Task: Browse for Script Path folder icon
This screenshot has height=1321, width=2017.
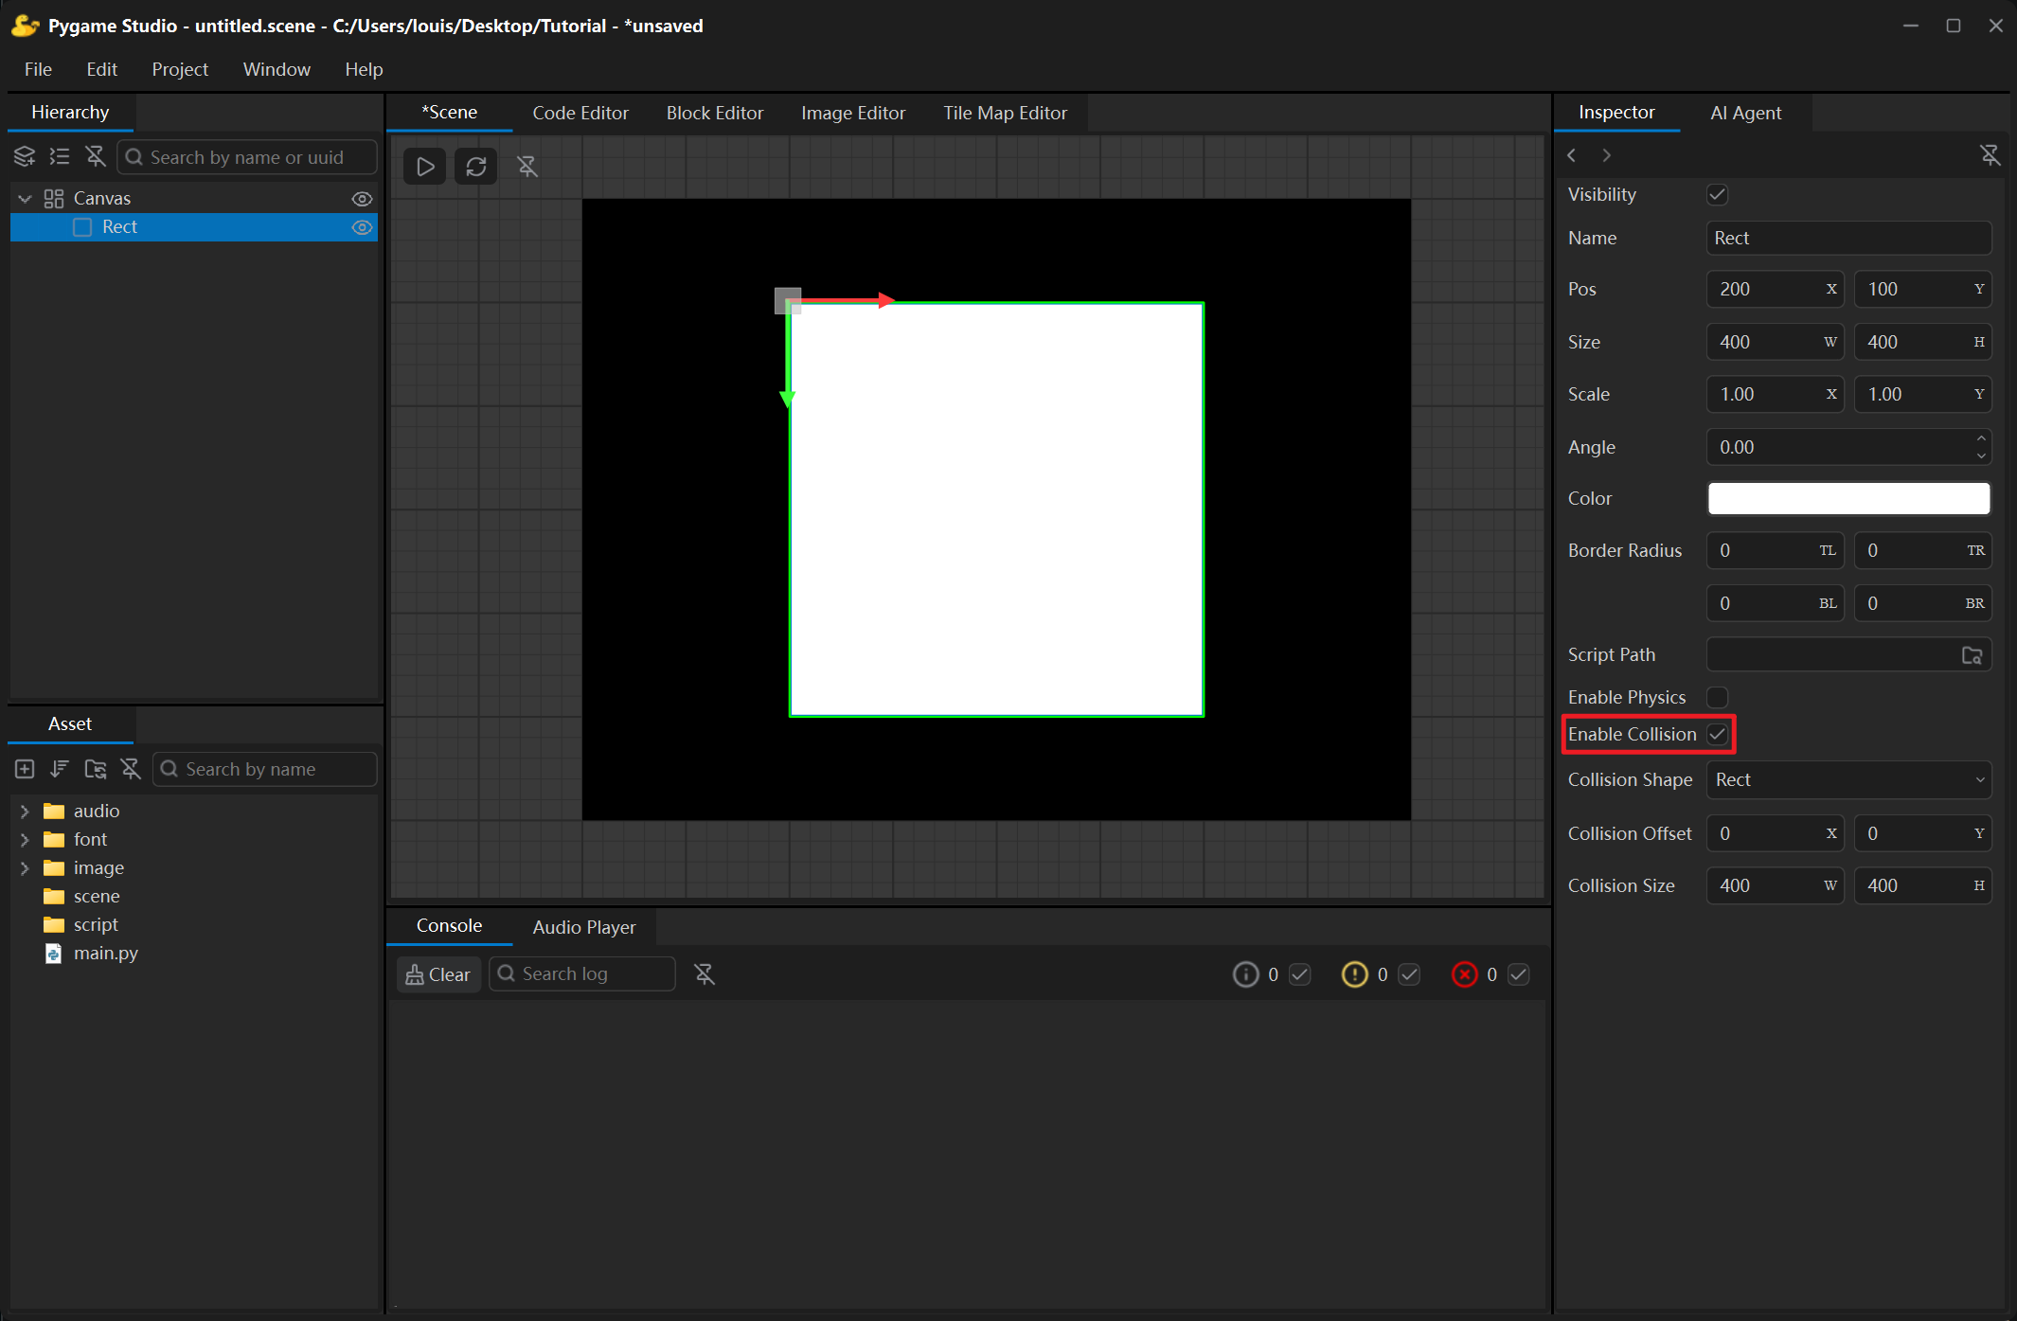Action: click(1972, 655)
